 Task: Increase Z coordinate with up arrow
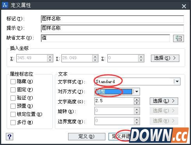click(x=141, y=57)
